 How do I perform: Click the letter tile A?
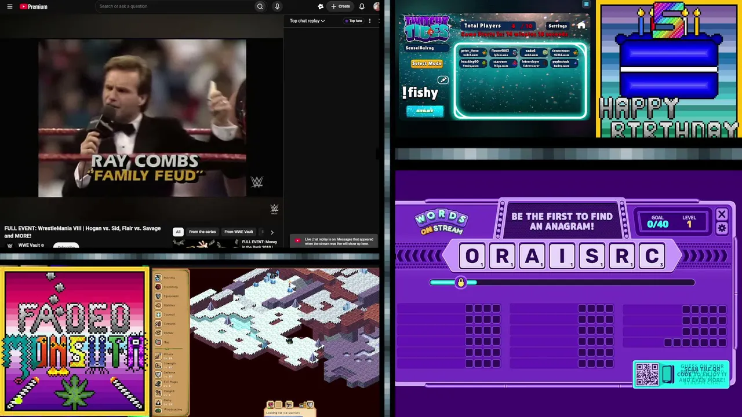[532, 257]
